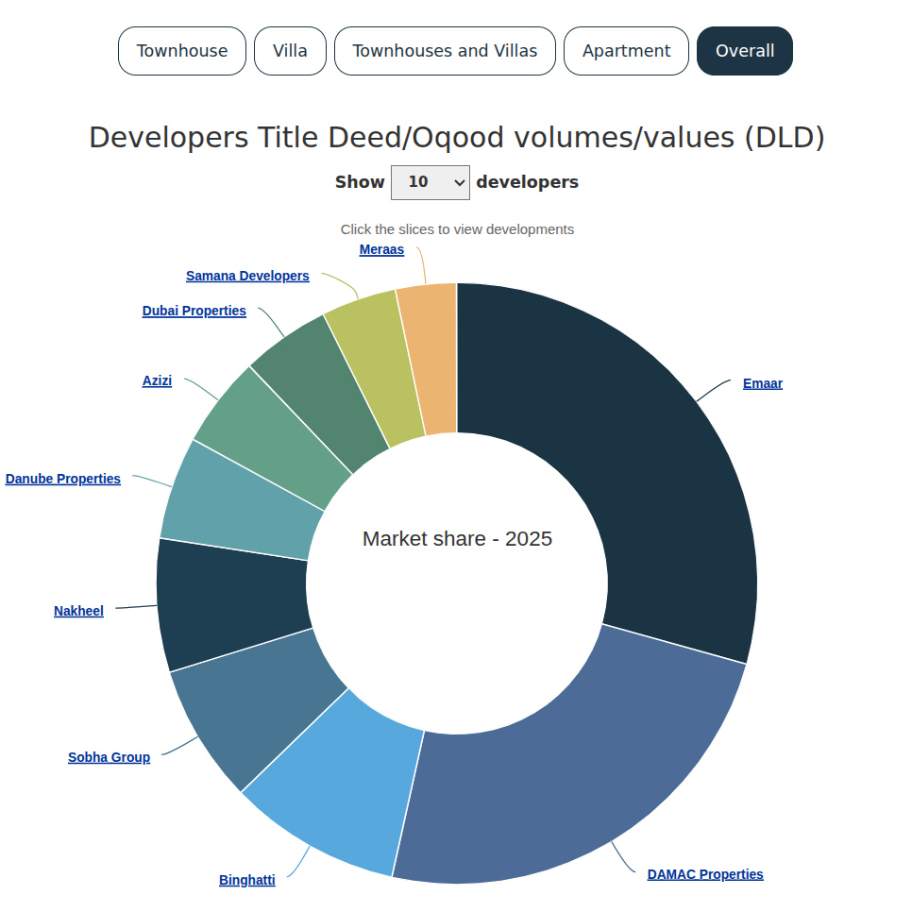The height and width of the screenshot is (912, 912).
Task: Open the Show developers count dropdown
Action: [x=430, y=181]
